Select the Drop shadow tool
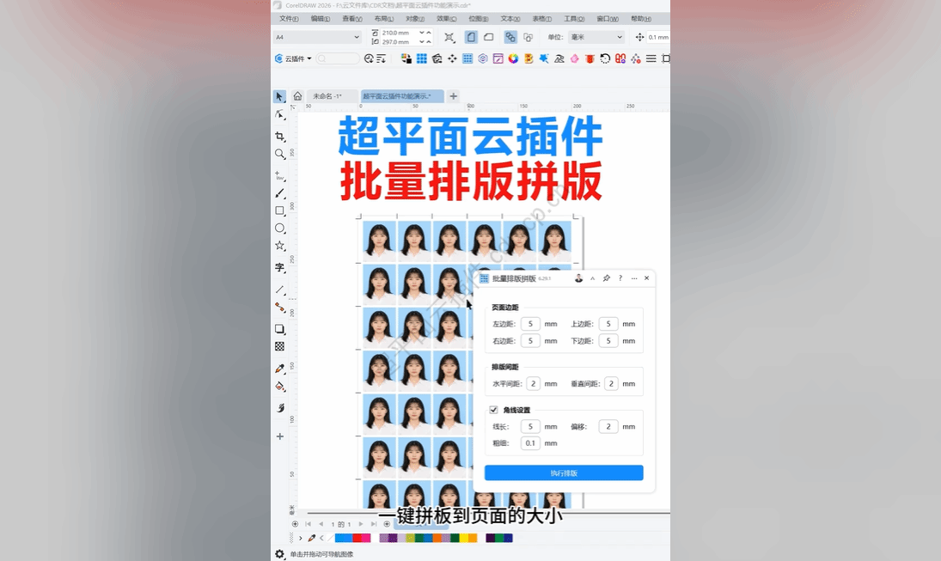Image resolution: width=941 pixels, height=561 pixels. 279,329
